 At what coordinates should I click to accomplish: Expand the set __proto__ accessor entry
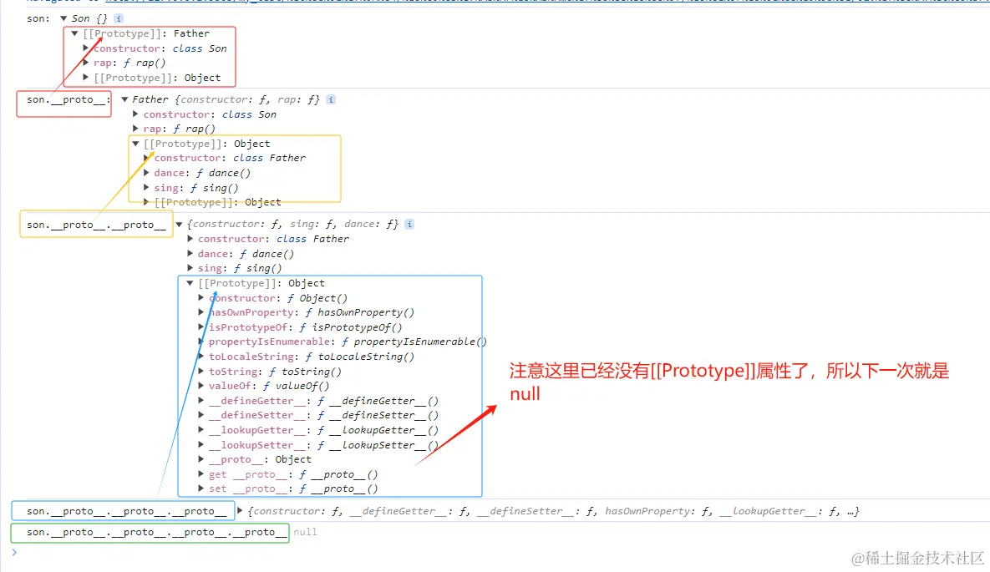coord(201,488)
